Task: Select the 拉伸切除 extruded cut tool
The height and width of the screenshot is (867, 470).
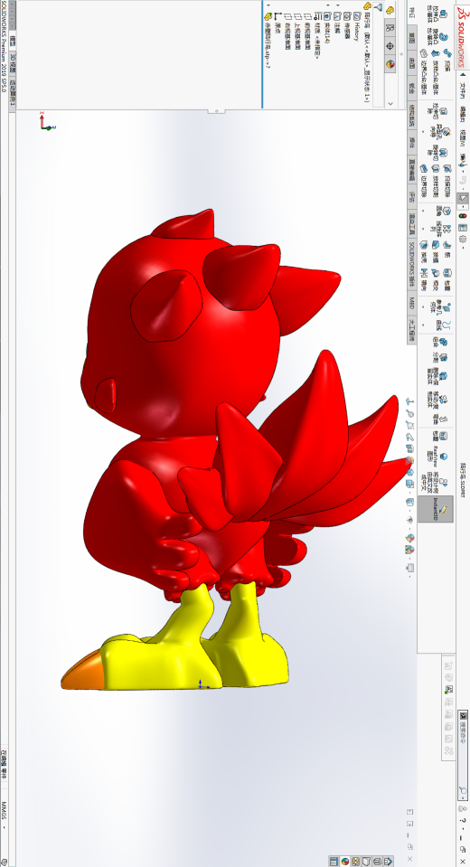Action: click(437, 111)
